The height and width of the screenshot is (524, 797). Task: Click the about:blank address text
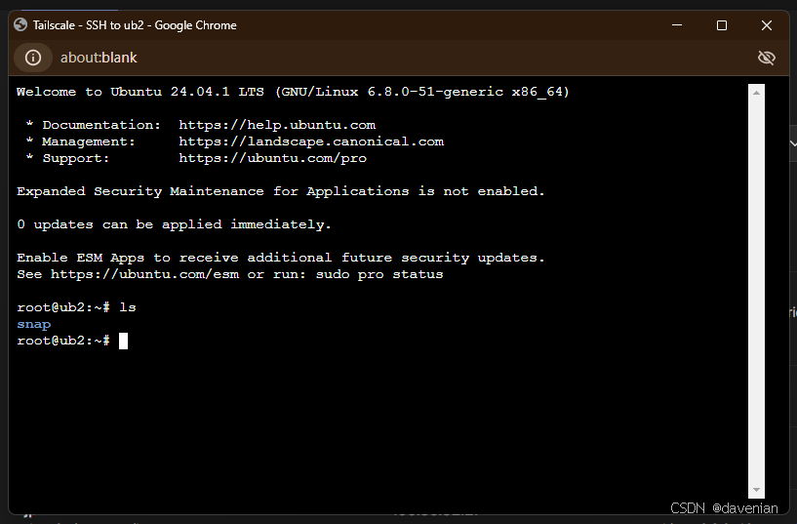[99, 58]
